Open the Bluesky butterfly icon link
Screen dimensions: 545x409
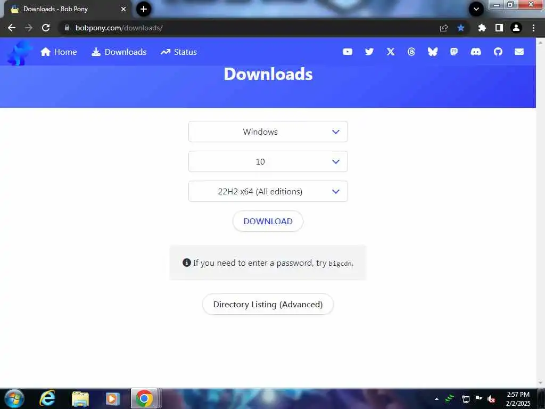[x=432, y=52]
